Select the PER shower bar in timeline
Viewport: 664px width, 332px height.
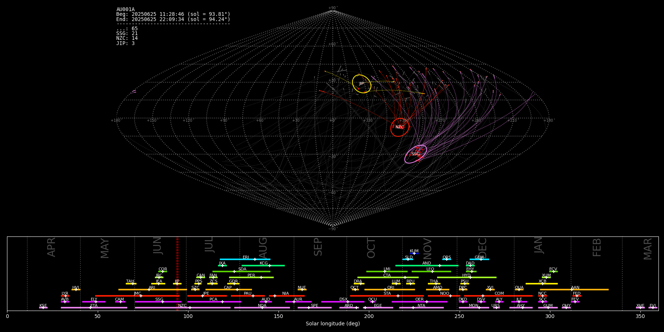[x=251, y=277]
